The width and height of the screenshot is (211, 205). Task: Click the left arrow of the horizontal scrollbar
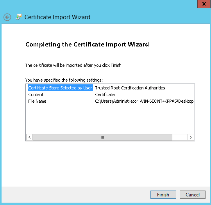pyautogui.click(x=30, y=137)
